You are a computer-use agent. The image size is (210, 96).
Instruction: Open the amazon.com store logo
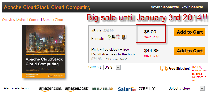point(50,89)
